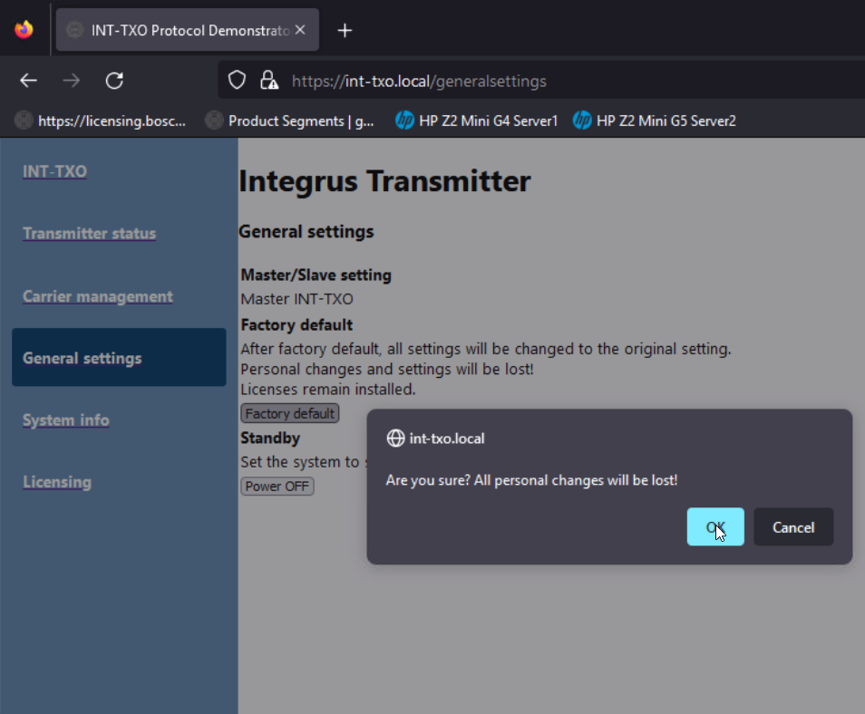Click the URL address bar
Screen dimensions: 865x714
[x=544, y=81]
